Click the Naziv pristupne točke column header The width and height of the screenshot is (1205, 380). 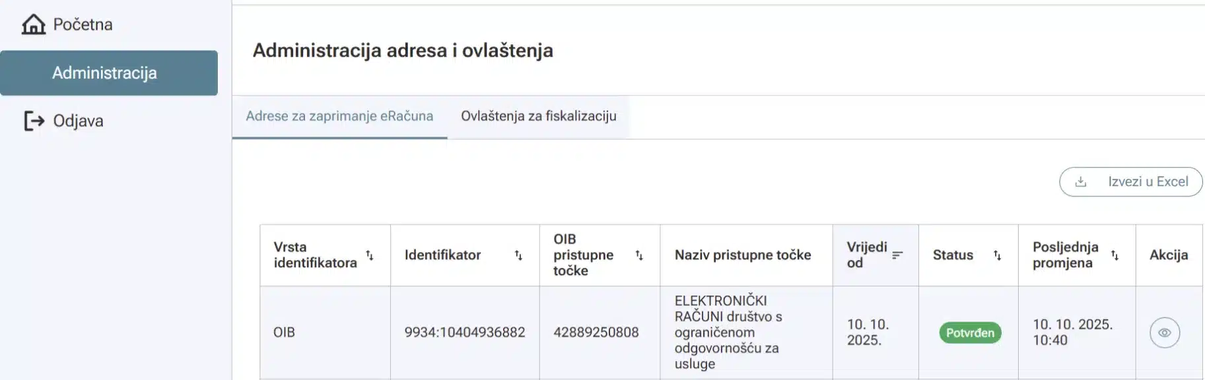[743, 255]
